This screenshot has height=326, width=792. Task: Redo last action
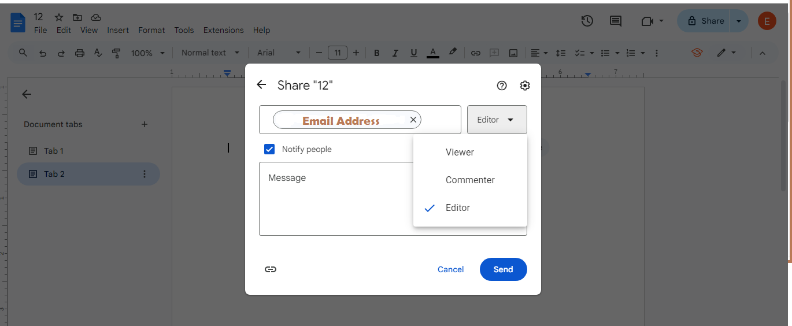[61, 53]
